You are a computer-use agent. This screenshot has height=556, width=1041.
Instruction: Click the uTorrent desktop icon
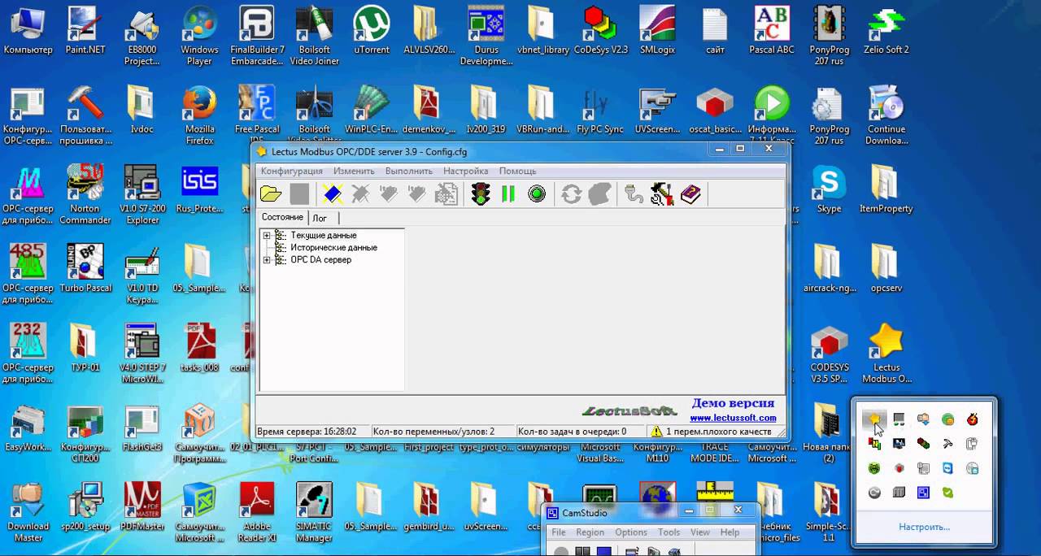(x=372, y=31)
